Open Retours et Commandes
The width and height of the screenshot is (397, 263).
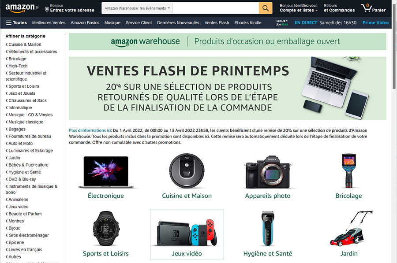pyautogui.click(x=339, y=8)
